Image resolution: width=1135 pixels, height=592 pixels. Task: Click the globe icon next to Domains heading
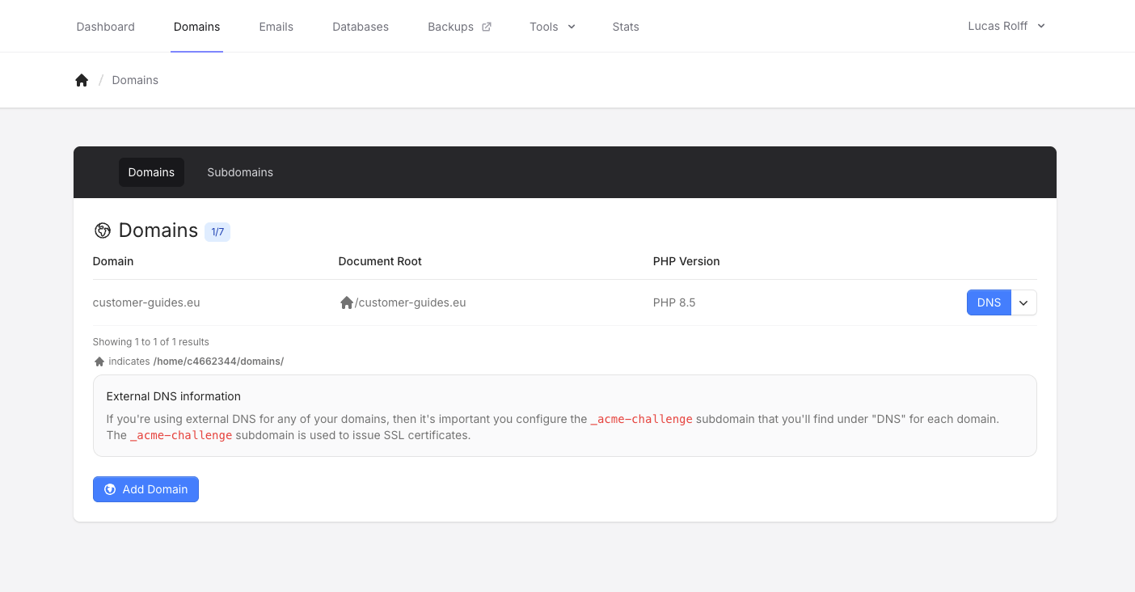pos(103,231)
